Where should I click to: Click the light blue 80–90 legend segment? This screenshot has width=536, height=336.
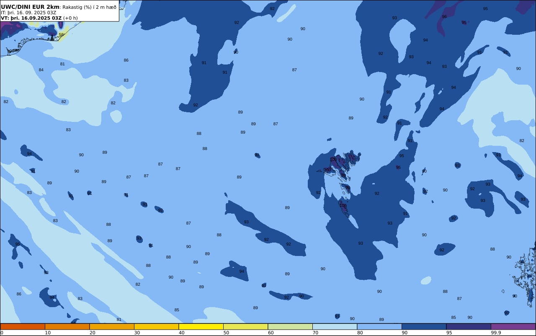click(x=379, y=326)
